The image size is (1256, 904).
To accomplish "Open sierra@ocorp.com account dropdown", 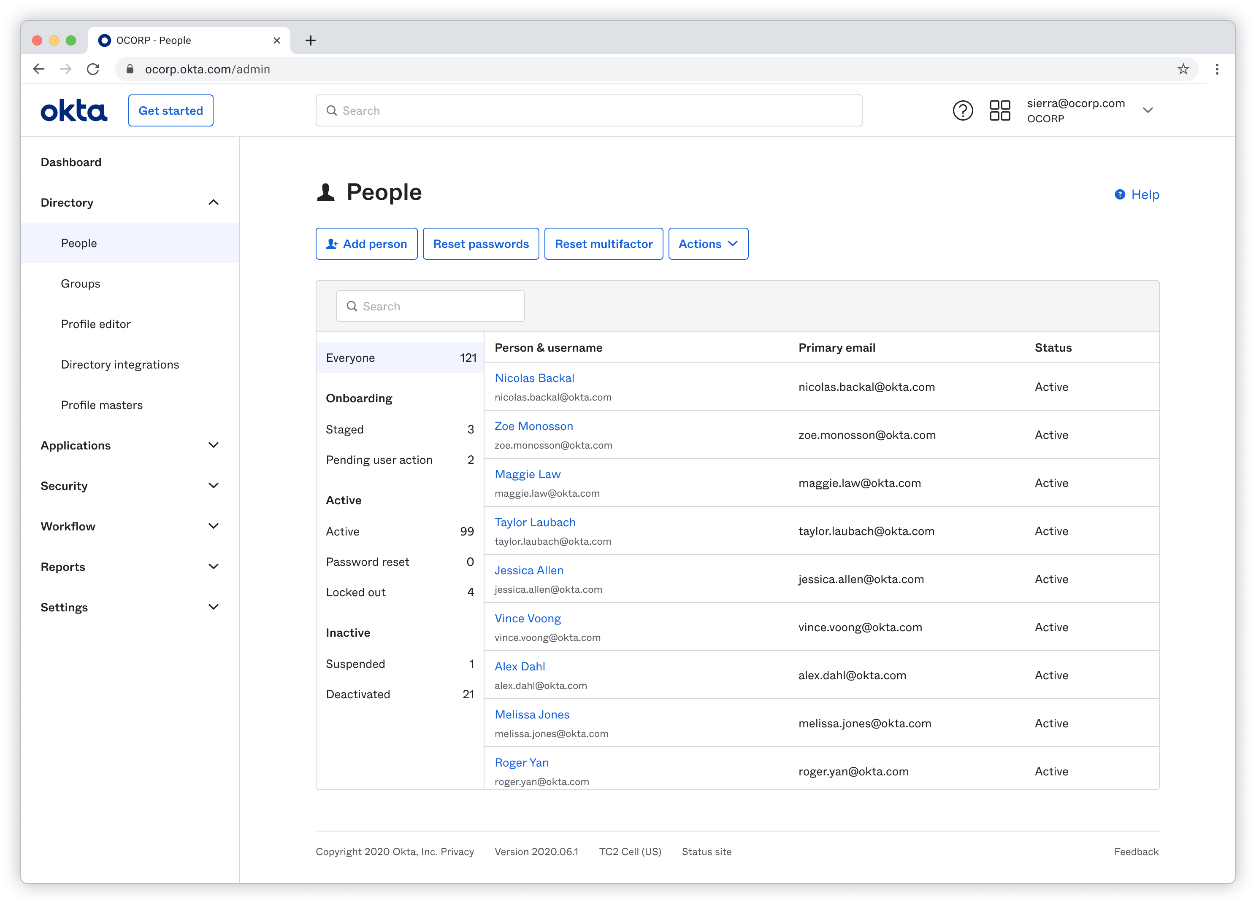I will click(1148, 110).
